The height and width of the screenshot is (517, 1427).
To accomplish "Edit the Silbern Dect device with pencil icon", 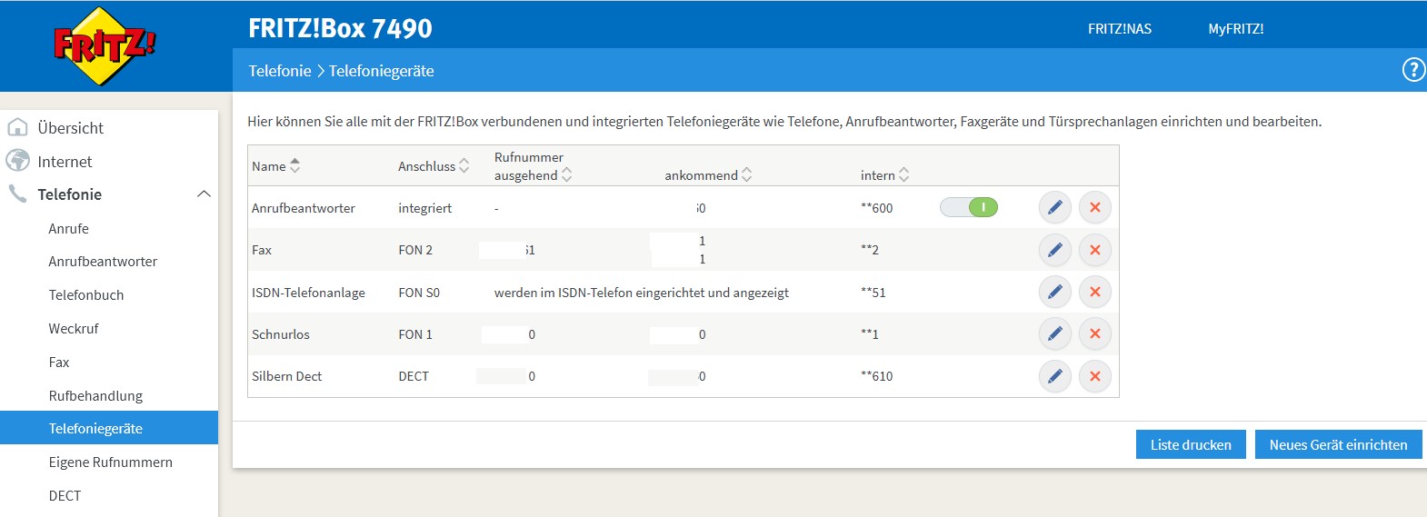I will pyautogui.click(x=1054, y=376).
